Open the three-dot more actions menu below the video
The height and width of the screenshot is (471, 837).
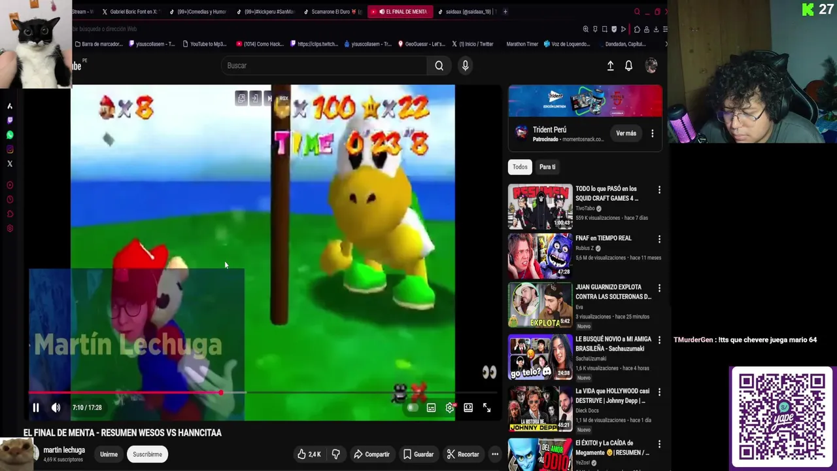495,454
